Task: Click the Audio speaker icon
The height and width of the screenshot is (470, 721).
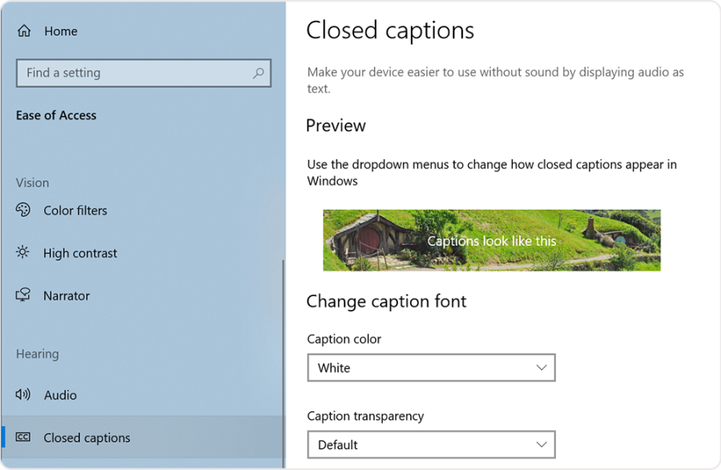Action: [x=22, y=395]
